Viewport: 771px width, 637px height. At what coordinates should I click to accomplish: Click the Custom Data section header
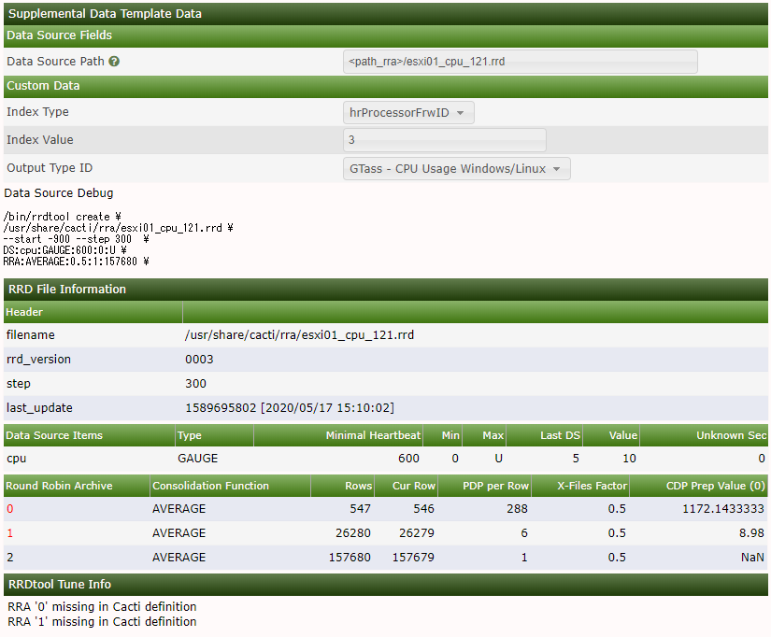385,86
